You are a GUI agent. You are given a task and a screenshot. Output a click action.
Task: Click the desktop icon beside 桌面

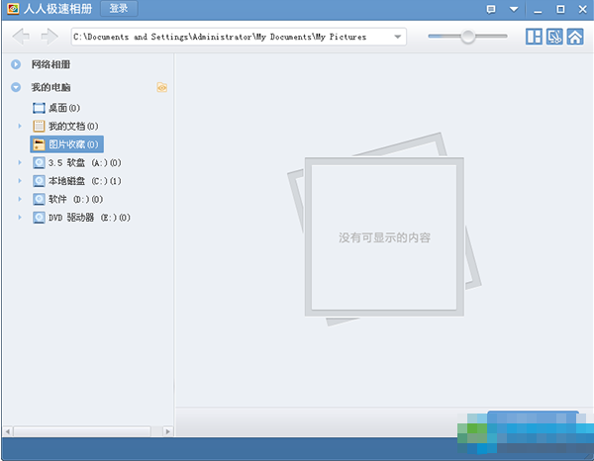coord(39,108)
